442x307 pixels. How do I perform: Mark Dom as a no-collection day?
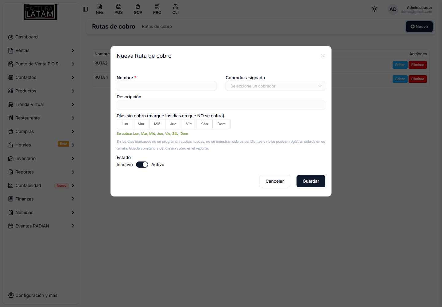pyautogui.click(x=221, y=124)
